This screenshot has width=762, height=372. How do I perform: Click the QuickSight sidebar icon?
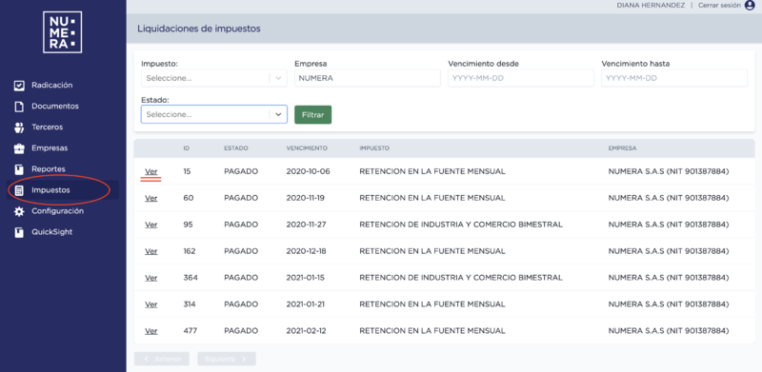click(19, 233)
